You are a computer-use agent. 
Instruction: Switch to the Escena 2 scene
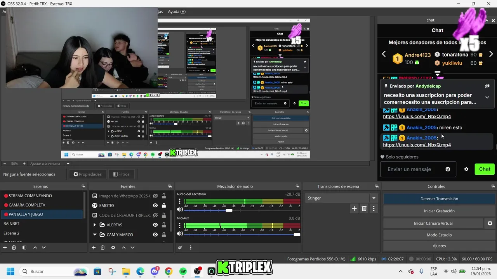[x=42, y=233]
